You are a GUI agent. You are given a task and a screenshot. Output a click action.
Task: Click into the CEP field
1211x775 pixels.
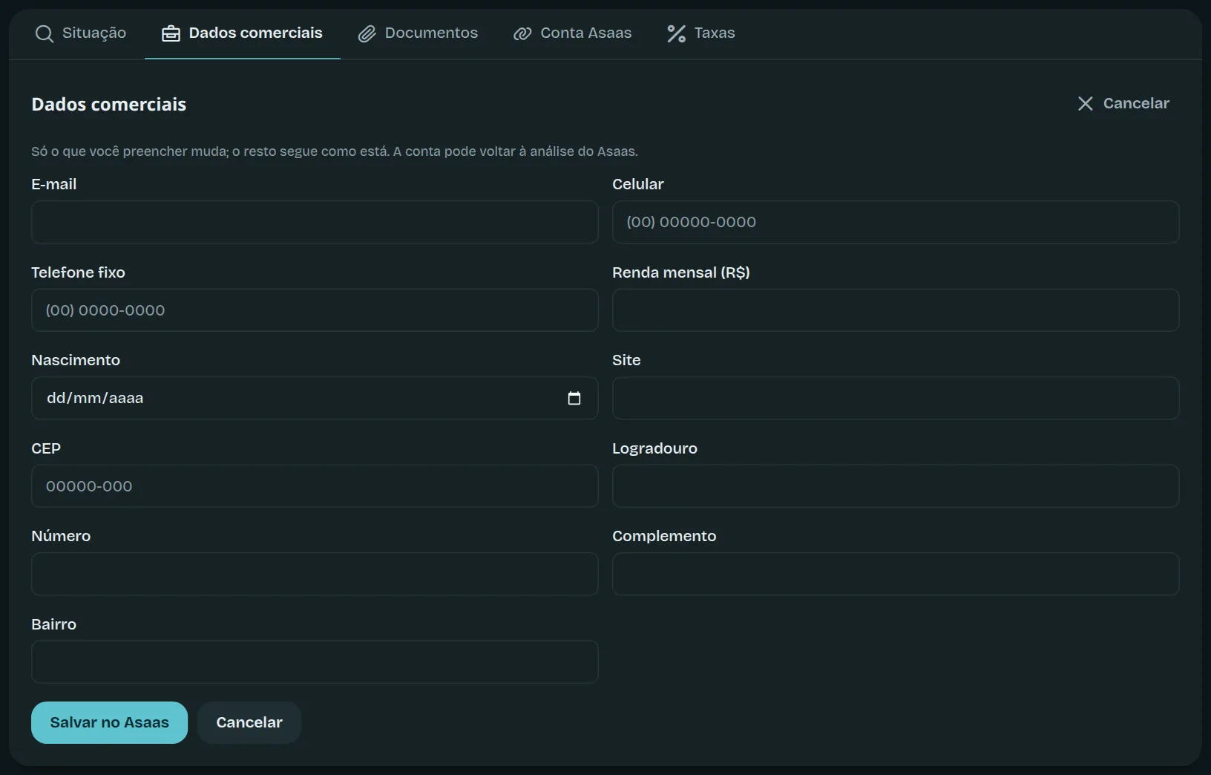pyautogui.click(x=315, y=486)
